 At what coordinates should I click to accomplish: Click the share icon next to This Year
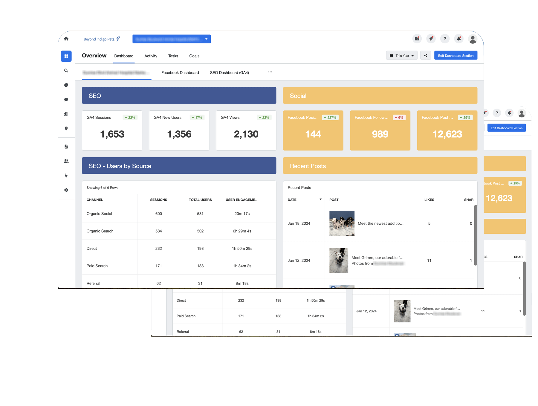pyautogui.click(x=426, y=55)
